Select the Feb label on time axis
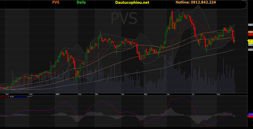The height and width of the screenshot is (129, 253). [79, 94]
